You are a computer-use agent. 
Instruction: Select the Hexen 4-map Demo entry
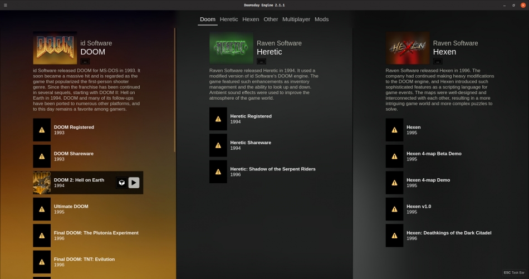[x=440, y=183]
